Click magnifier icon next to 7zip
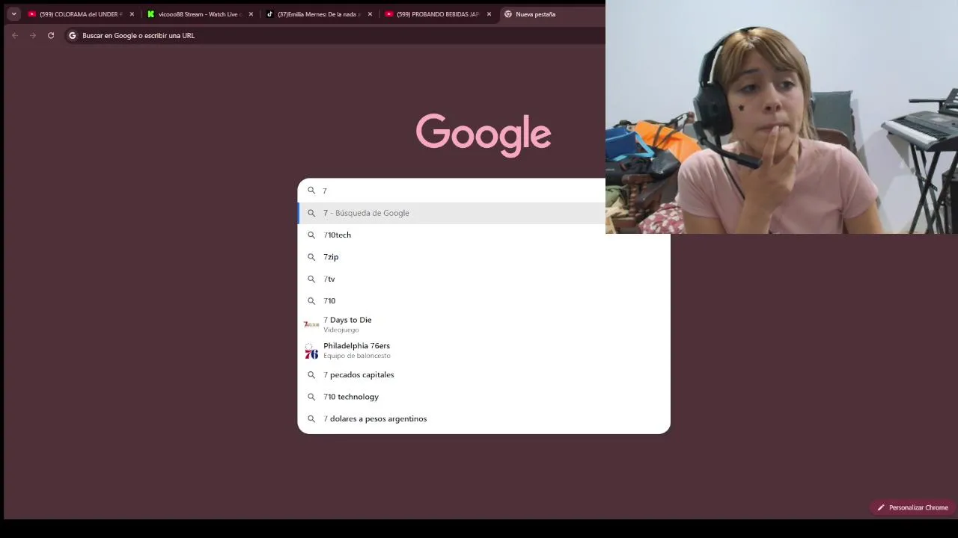Image resolution: width=958 pixels, height=538 pixels. point(311,257)
